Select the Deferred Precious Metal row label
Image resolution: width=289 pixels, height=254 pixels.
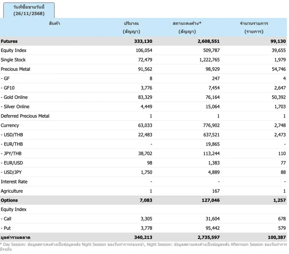(25, 116)
